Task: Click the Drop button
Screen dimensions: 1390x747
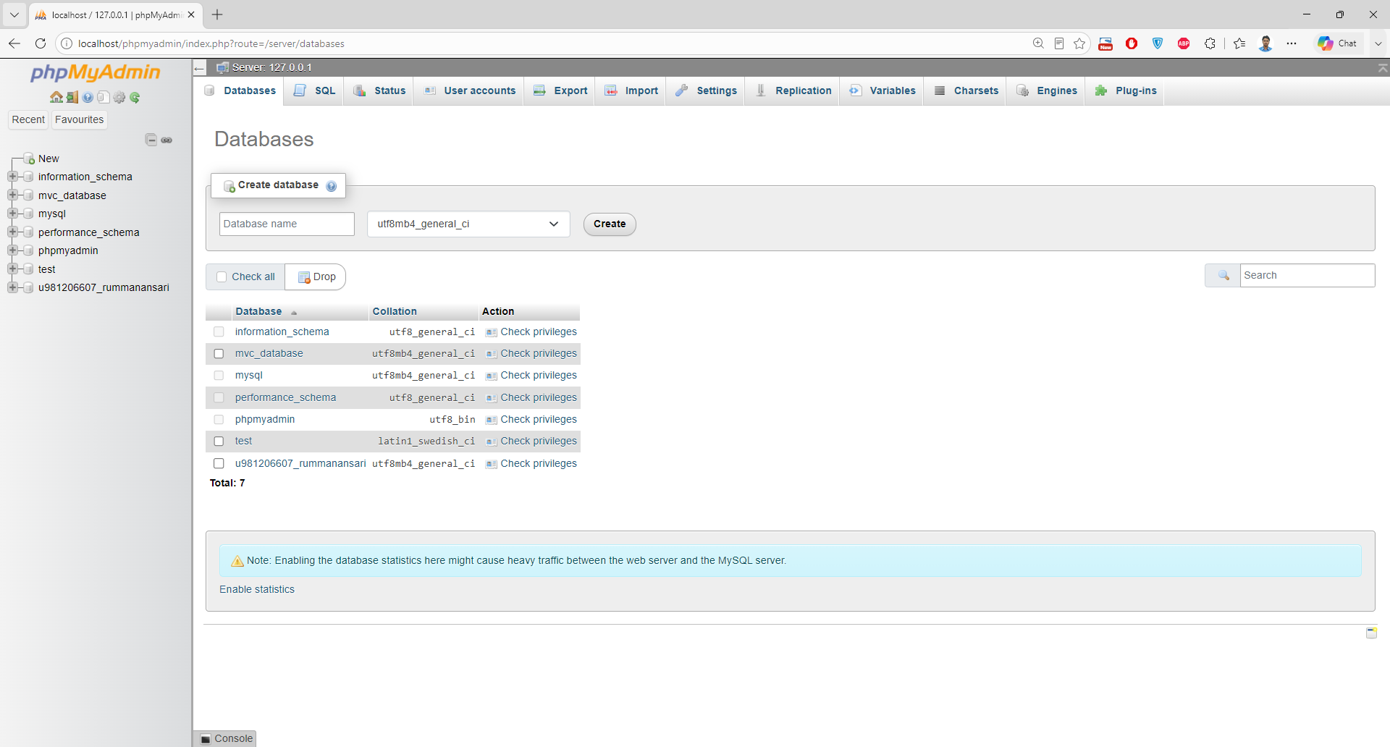Action: coord(316,277)
